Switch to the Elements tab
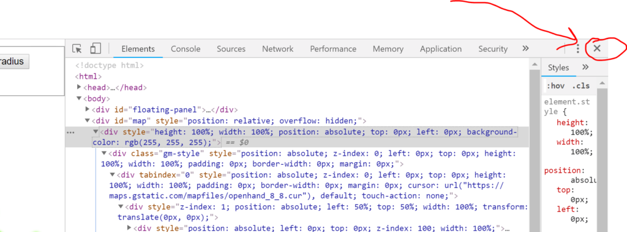The height and width of the screenshot is (232, 627). coord(138,49)
